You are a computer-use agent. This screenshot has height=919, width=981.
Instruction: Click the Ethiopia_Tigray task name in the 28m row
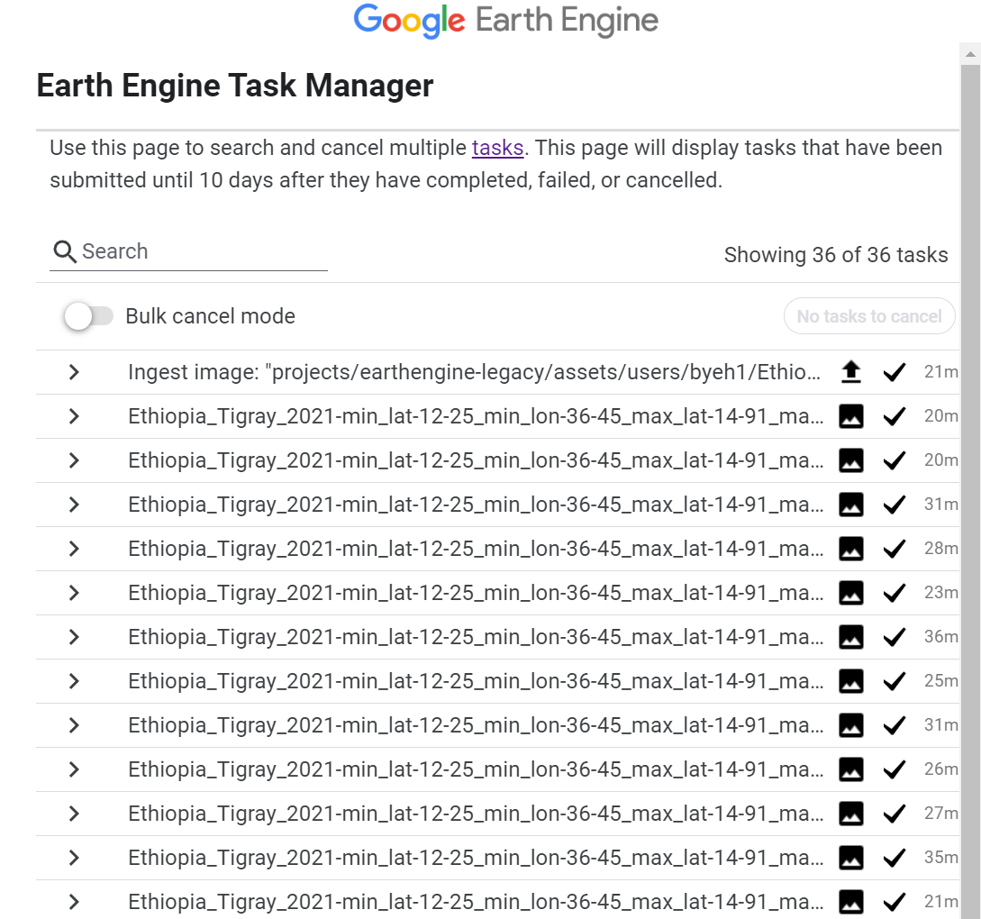pos(476,549)
